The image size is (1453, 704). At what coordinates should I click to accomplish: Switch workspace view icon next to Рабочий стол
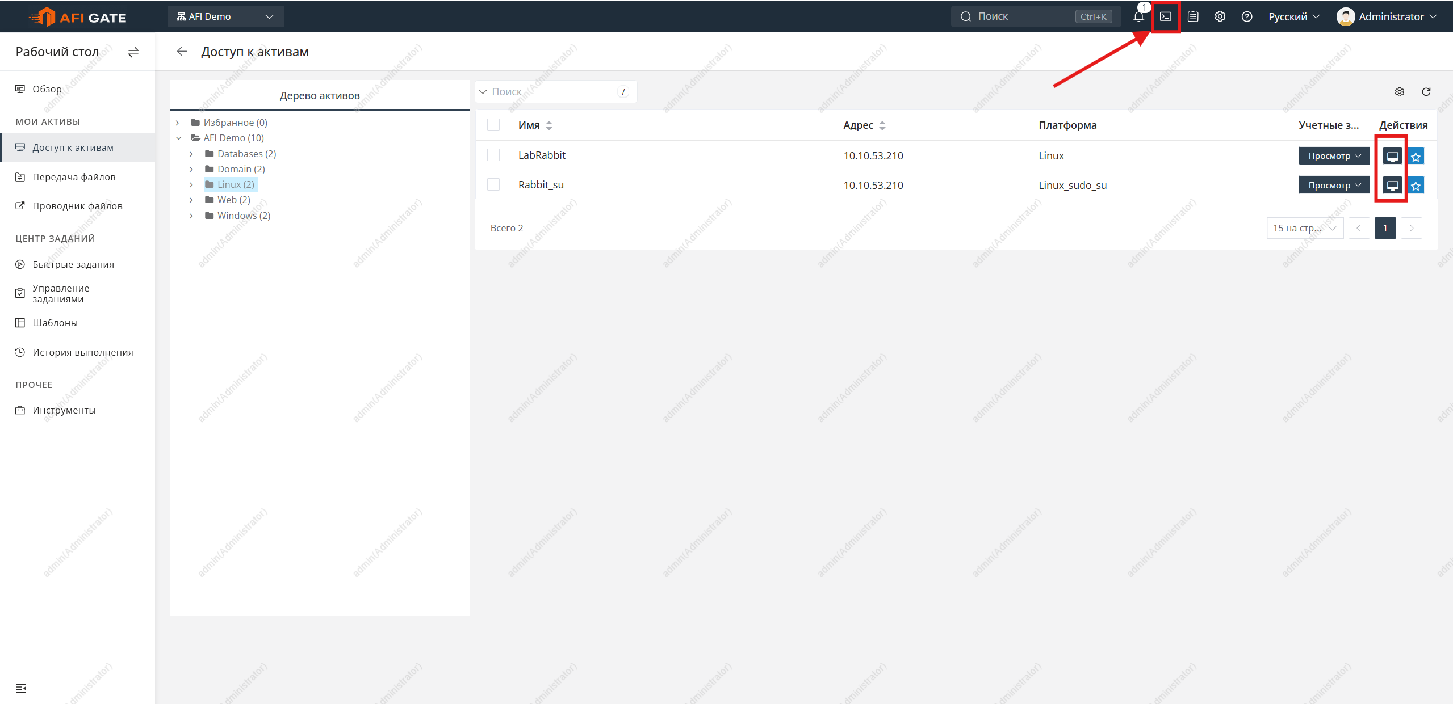133,52
